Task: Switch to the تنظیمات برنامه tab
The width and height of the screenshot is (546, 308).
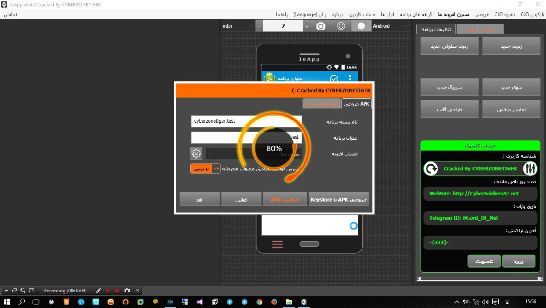Action: coord(436,29)
